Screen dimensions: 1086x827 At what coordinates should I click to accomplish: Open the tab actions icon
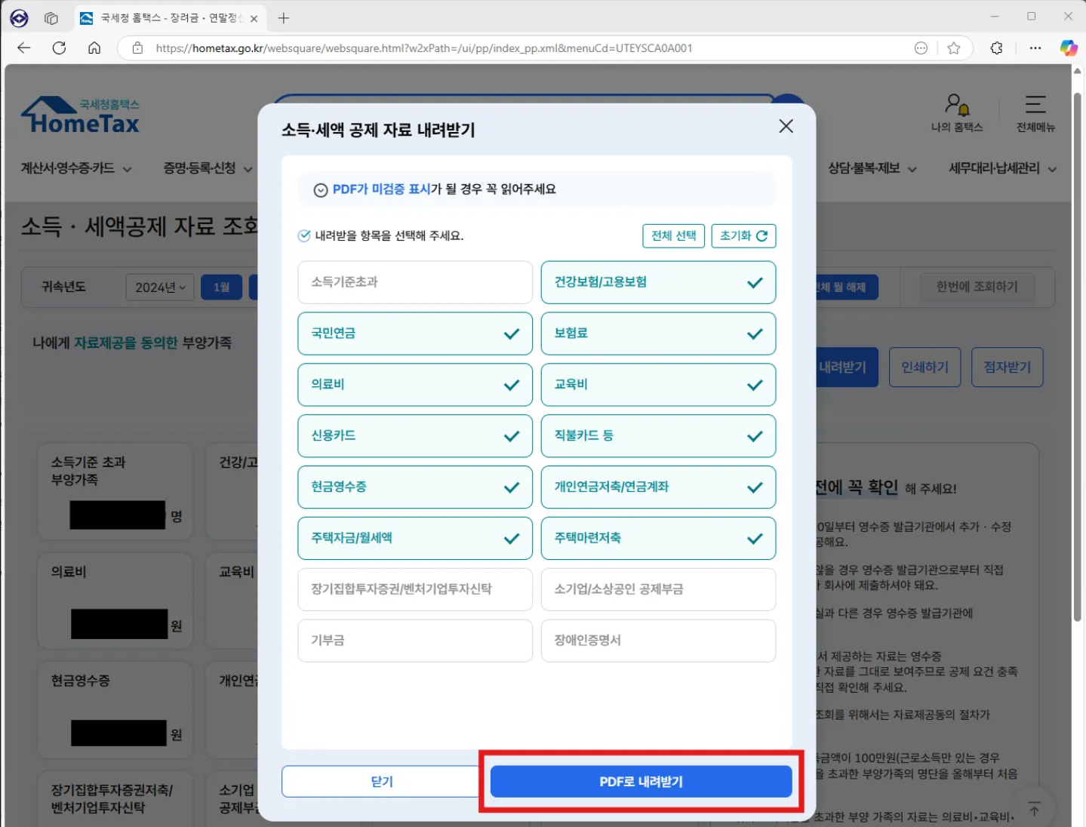(51, 18)
